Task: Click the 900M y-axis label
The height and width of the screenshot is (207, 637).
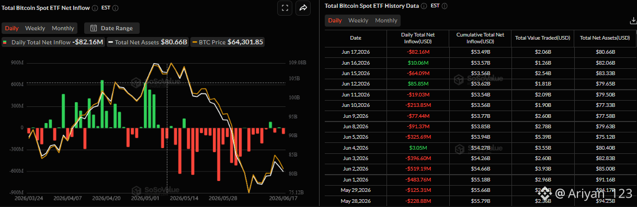Action: coord(17,63)
